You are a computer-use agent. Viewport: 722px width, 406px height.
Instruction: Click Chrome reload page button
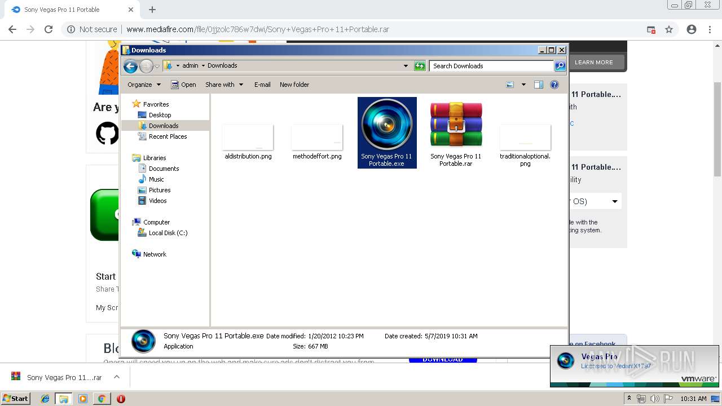pyautogui.click(x=49, y=29)
